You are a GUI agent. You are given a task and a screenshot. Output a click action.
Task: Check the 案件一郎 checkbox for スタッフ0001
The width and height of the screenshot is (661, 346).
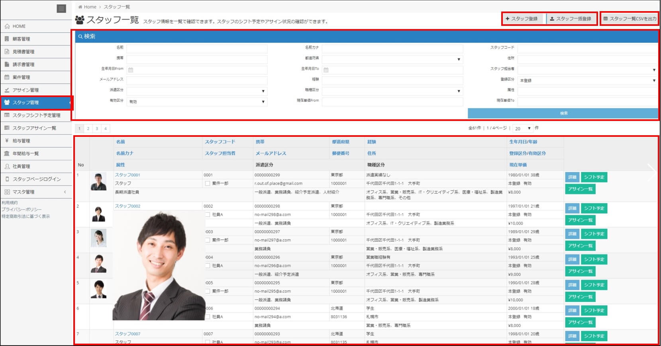coord(208,184)
